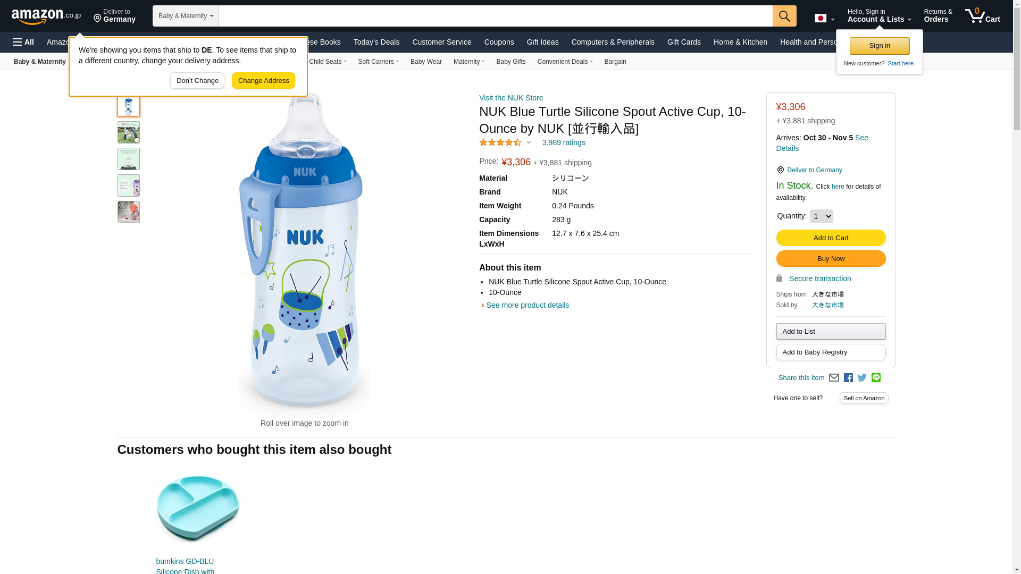Share this item via email icon

coord(834,378)
